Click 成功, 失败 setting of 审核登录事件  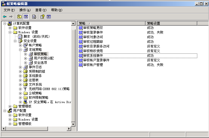pyautogui.click(x=155, y=32)
